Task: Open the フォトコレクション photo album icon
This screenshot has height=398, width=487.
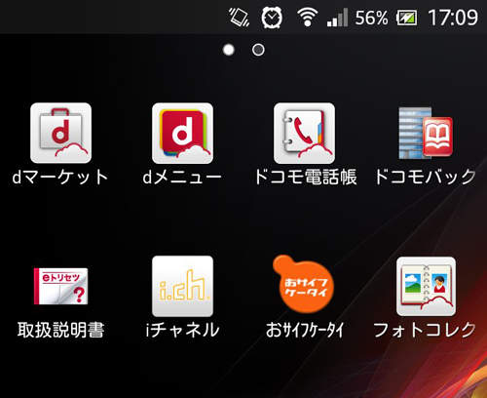Action: [x=426, y=286]
